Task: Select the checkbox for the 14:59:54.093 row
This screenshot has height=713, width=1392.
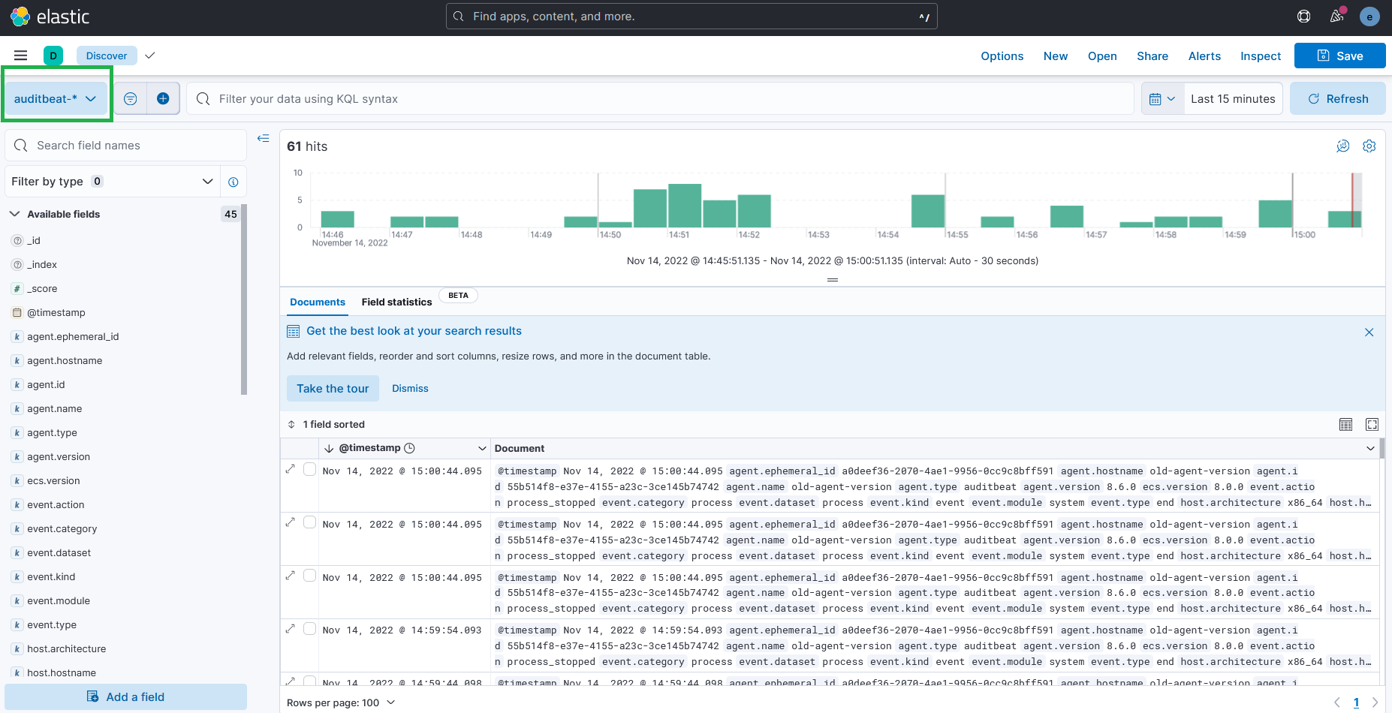Action: pyautogui.click(x=309, y=628)
